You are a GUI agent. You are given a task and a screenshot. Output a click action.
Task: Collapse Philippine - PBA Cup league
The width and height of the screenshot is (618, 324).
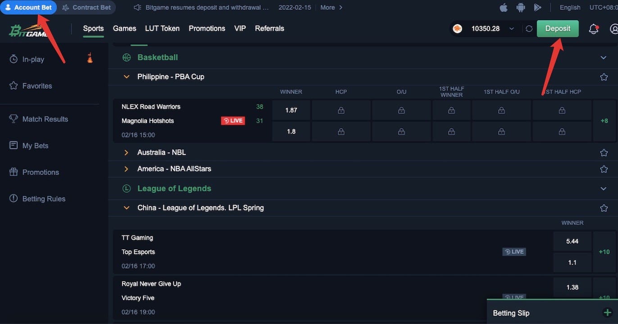(127, 77)
